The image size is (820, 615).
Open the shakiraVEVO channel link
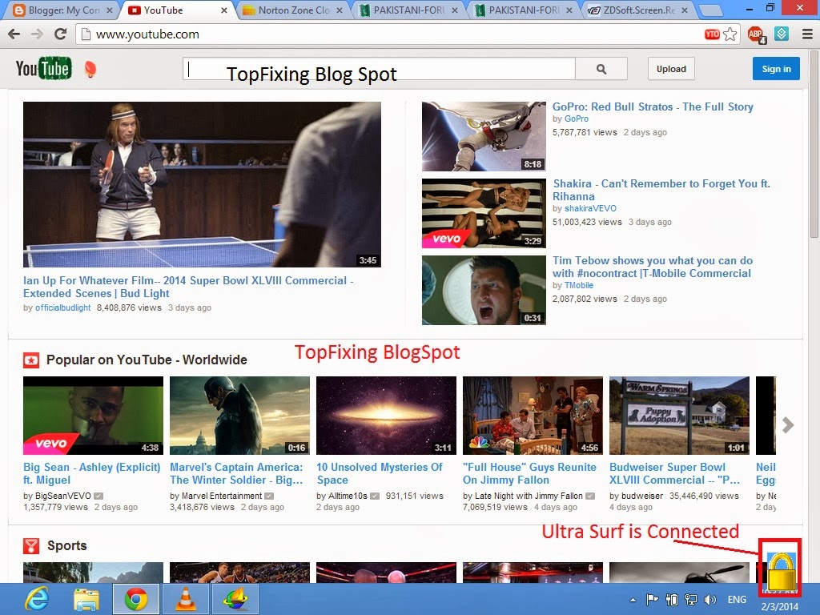tap(590, 209)
